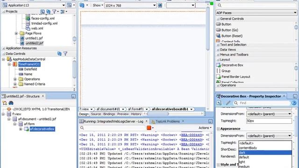Image resolution: width=299 pixels, height=168 pixels.
Task: Click Property Inspector help icon
Action: (294, 103)
